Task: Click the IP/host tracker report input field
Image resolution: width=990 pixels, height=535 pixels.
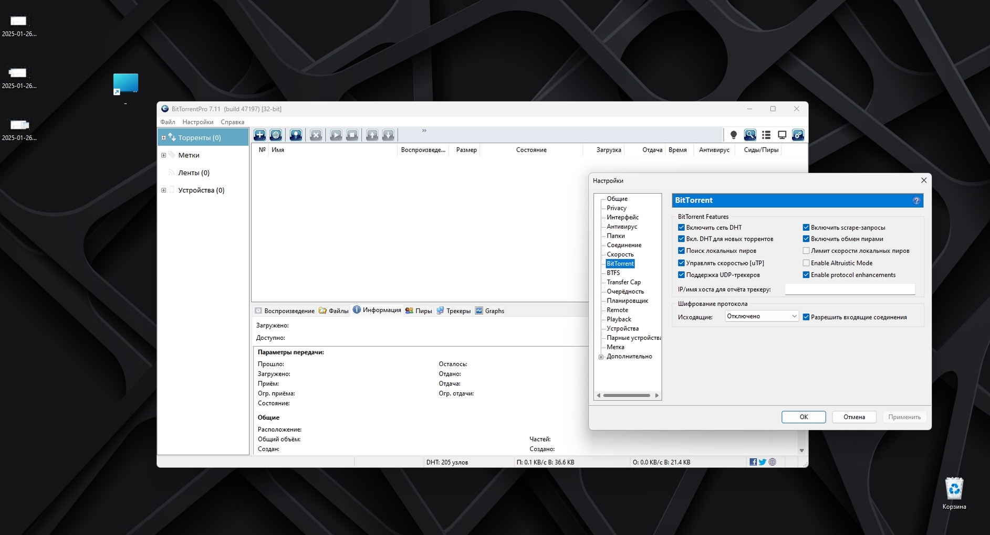Action: [850, 290]
